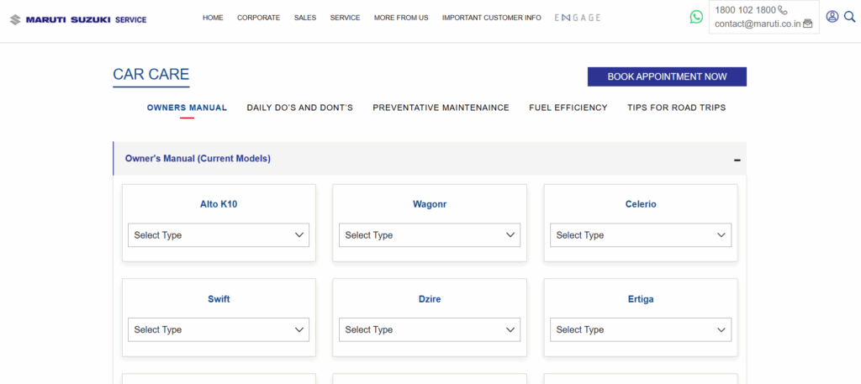Click the ENGAGE logo in header

[x=578, y=18]
